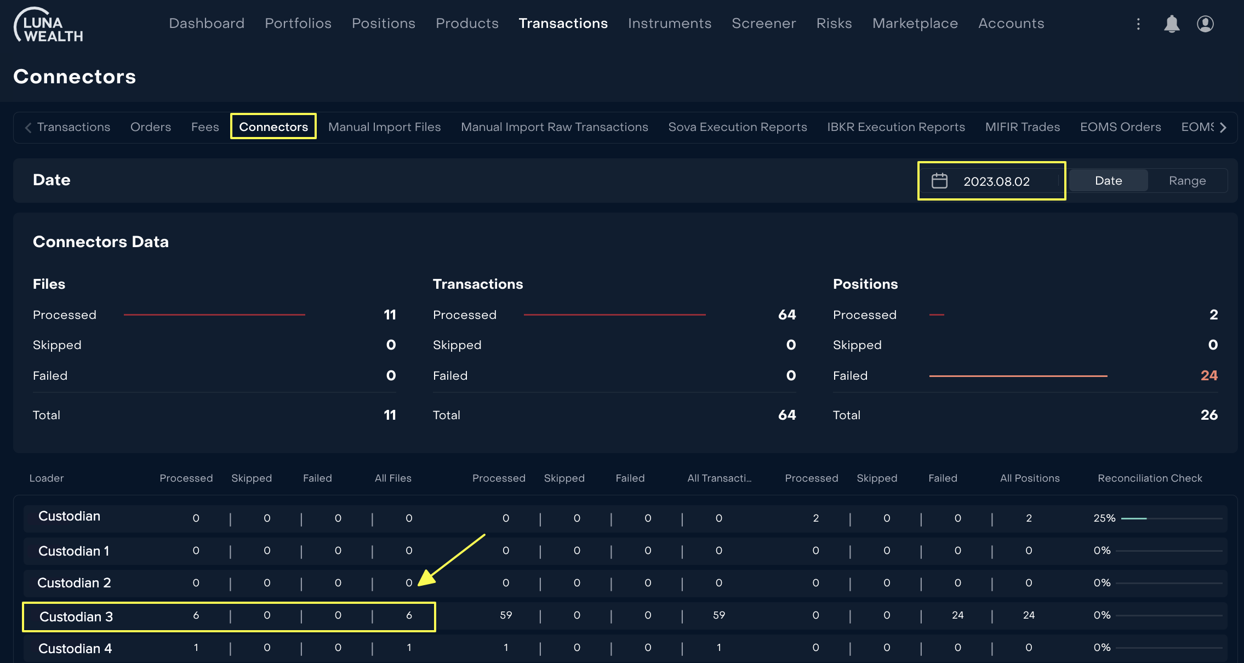Viewport: 1244px width, 663px height.
Task: Click Positions Total value 26
Action: click(x=1209, y=415)
